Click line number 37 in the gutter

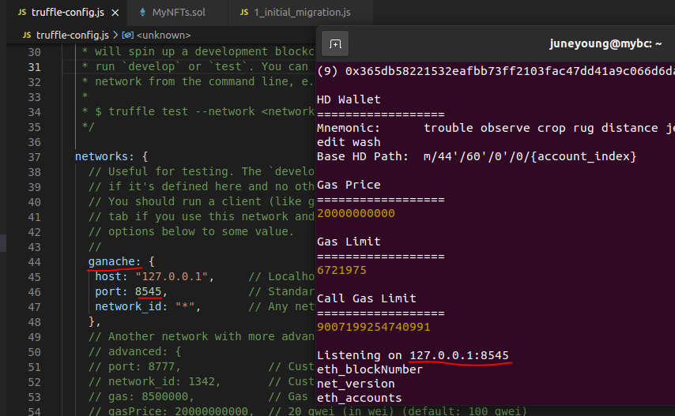click(x=35, y=157)
